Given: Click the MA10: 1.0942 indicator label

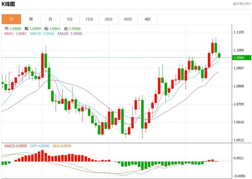Looking at the screenshot, I should pyautogui.click(x=42, y=34).
